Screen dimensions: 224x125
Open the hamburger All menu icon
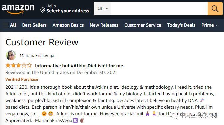coord(5,25)
